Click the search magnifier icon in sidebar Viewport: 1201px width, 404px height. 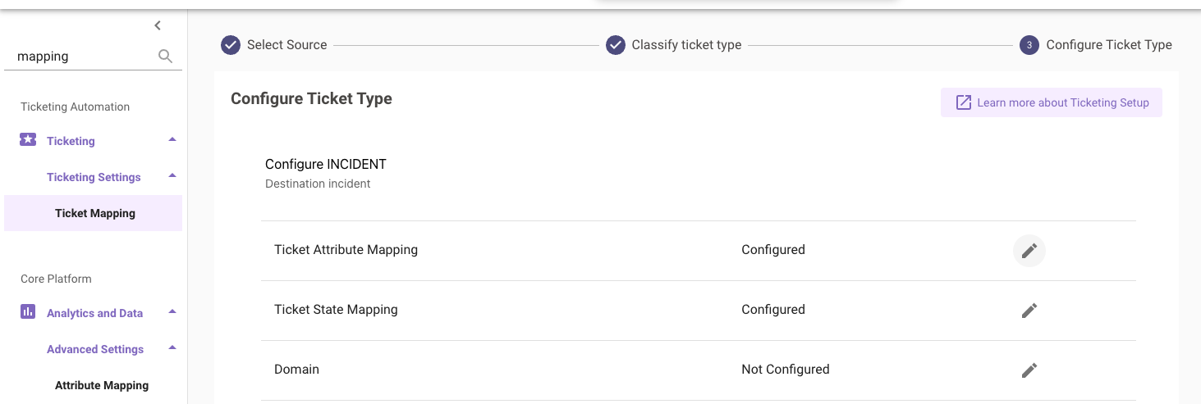[165, 56]
